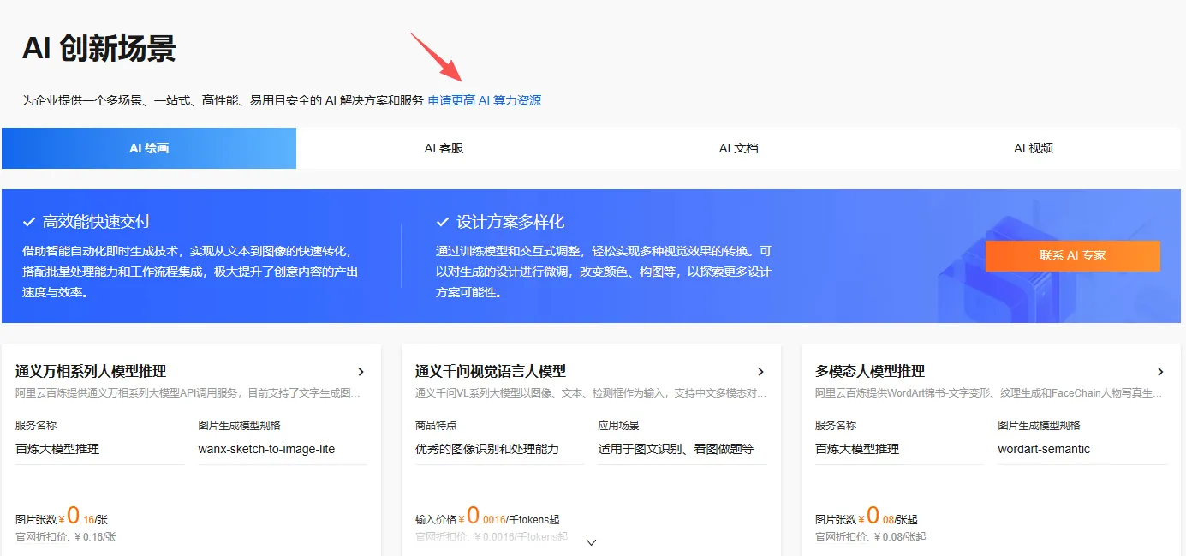Screen dimensions: 1186x556
Task: Click the AI 创新场景 page title
Action: (x=98, y=49)
